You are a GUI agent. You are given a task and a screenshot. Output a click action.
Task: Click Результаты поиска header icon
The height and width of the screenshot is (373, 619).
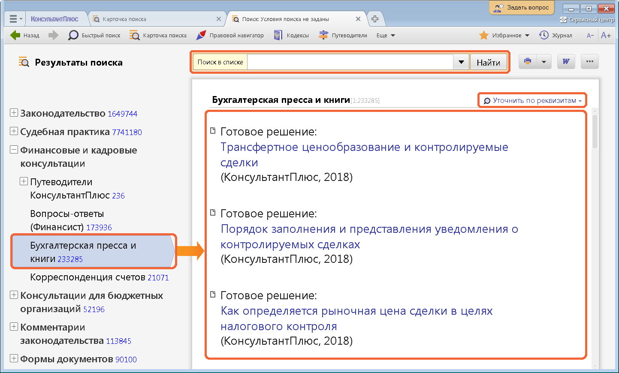point(24,62)
